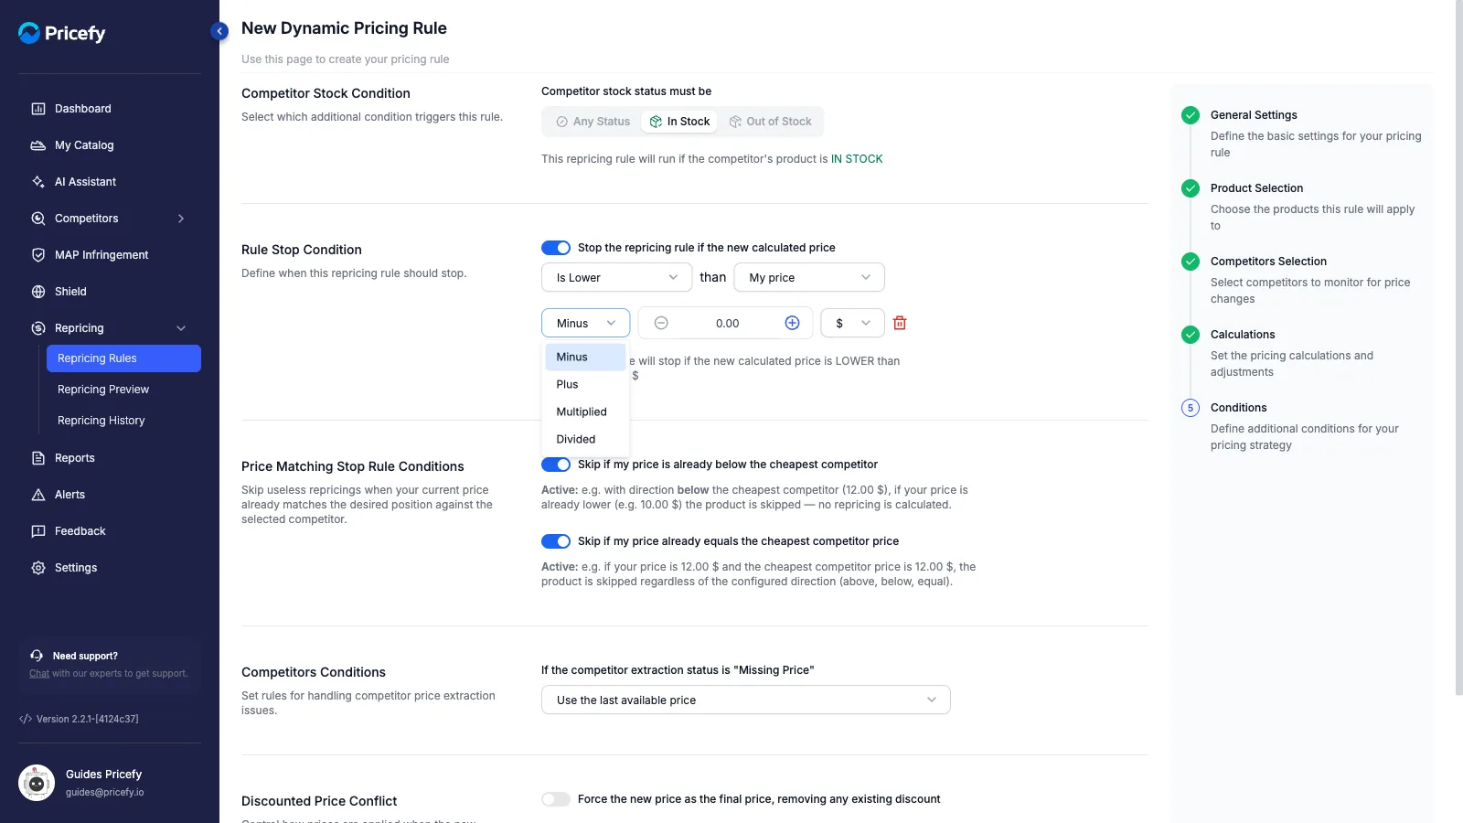Click the Guides Pricefy avatar
This screenshot has height=823, width=1463.
point(37,783)
